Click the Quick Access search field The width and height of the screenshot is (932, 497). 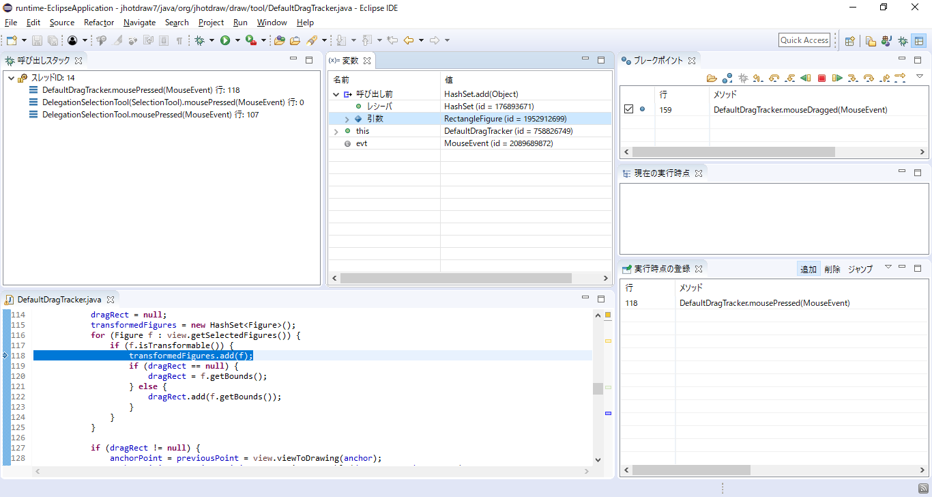click(x=804, y=40)
